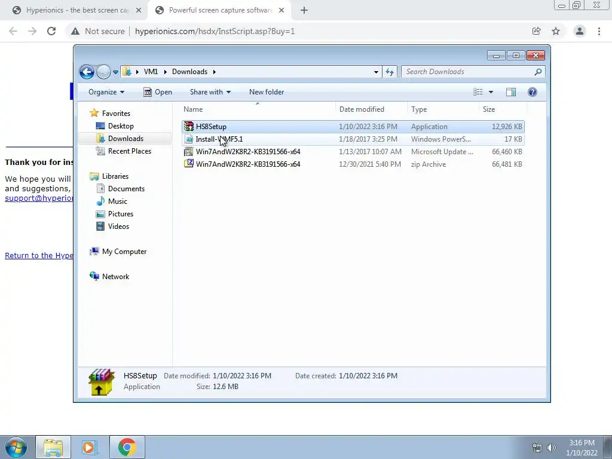The image size is (612, 459).
Task: Click the search magnifier icon in Explorer
Action: pyautogui.click(x=538, y=72)
